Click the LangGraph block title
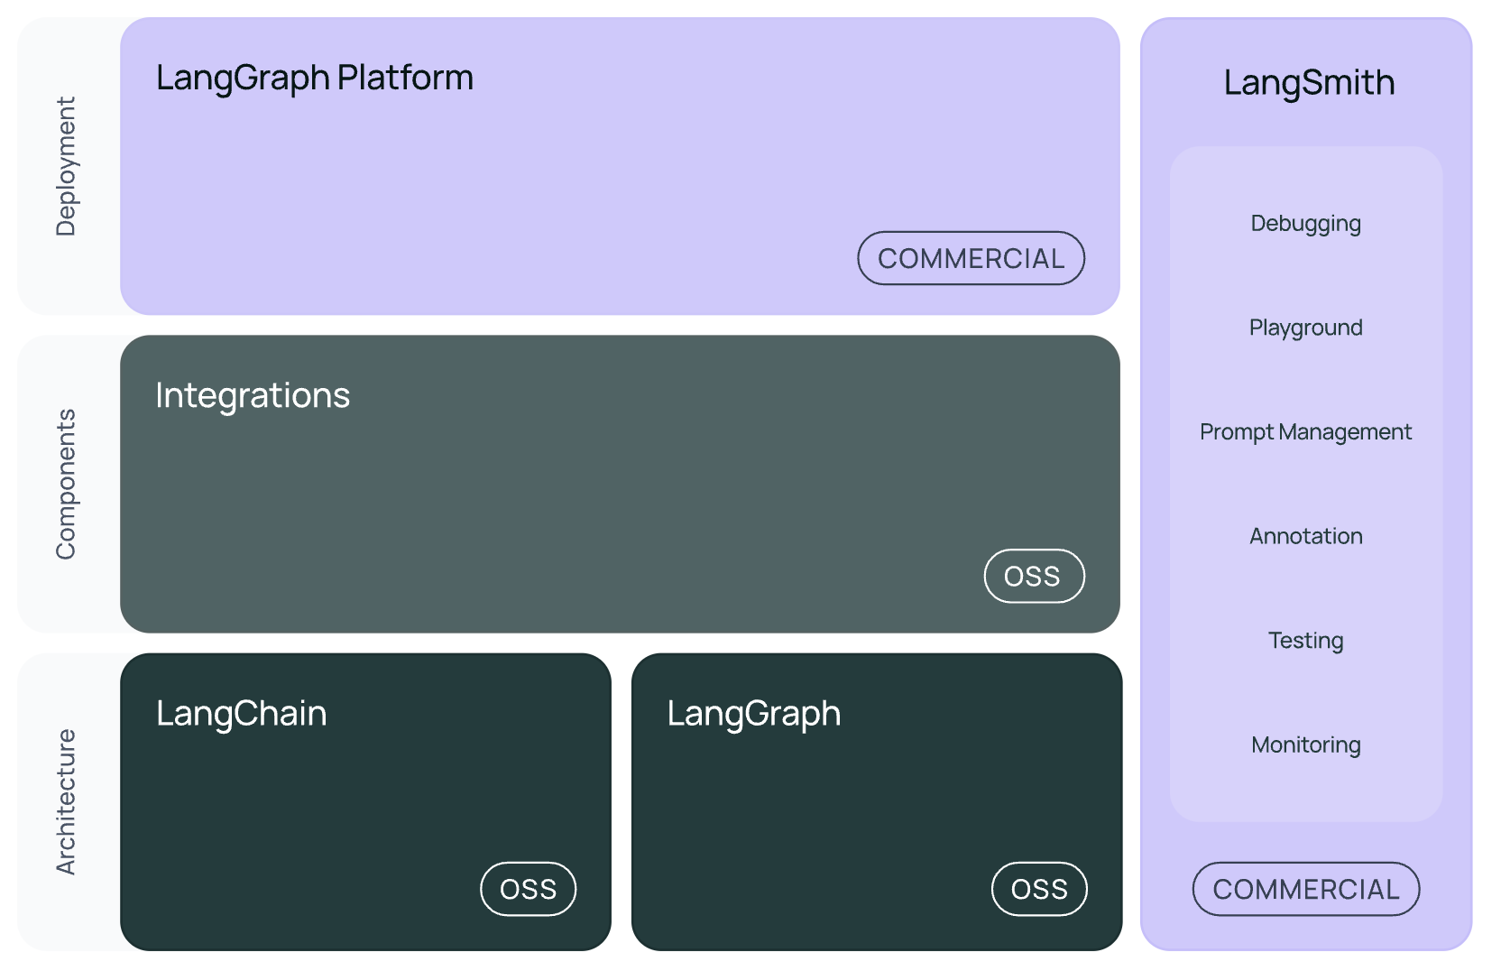 tap(754, 714)
